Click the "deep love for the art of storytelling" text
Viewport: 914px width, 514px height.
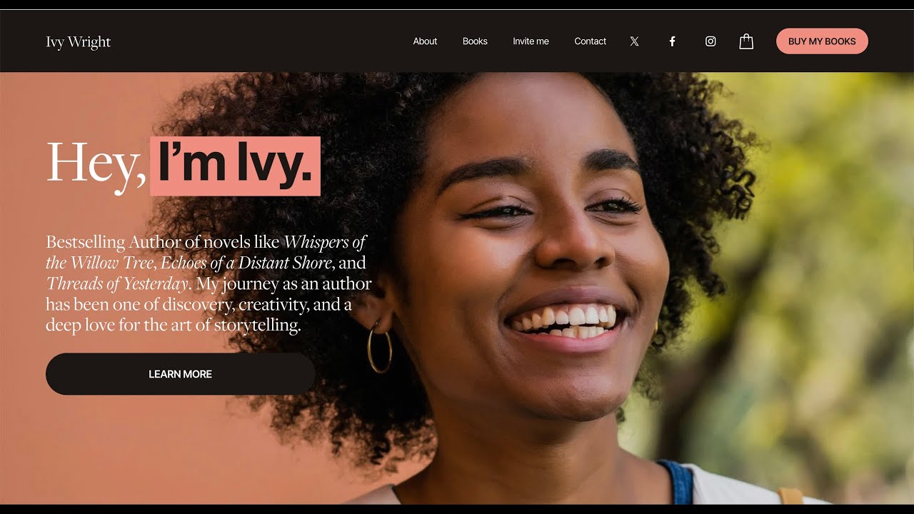(174, 325)
